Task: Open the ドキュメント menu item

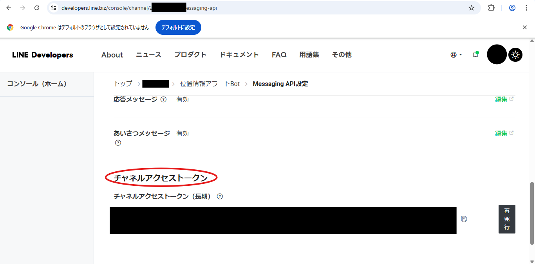Action: [x=239, y=55]
